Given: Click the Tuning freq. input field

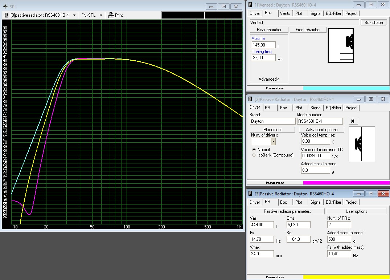Looking at the screenshot, I should tap(263, 58).
